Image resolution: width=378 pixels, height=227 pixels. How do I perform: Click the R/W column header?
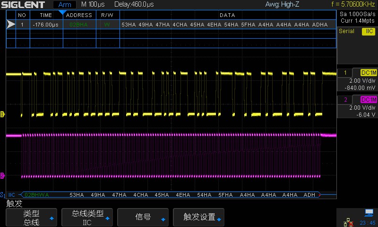point(107,15)
